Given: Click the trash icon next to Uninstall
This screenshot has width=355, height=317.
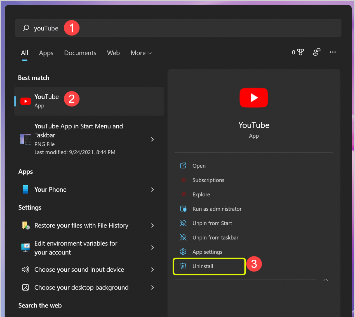Looking at the screenshot, I should (183, 266).
